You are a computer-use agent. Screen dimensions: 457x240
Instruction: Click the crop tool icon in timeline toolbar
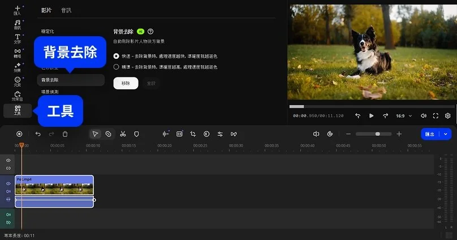(193, 134)
